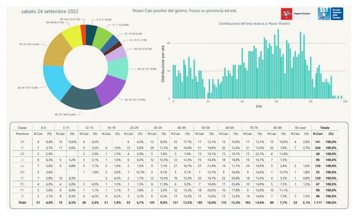Select the 60-69 sky blue donut segment
The width and height of the screenshot is (357, 216).
(53, 82)
